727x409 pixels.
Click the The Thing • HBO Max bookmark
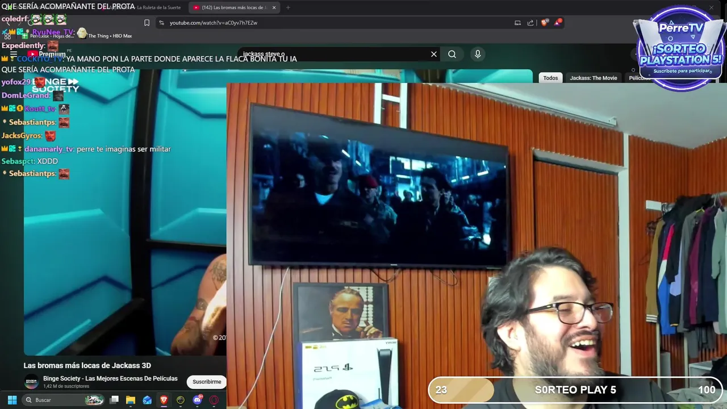105,35
